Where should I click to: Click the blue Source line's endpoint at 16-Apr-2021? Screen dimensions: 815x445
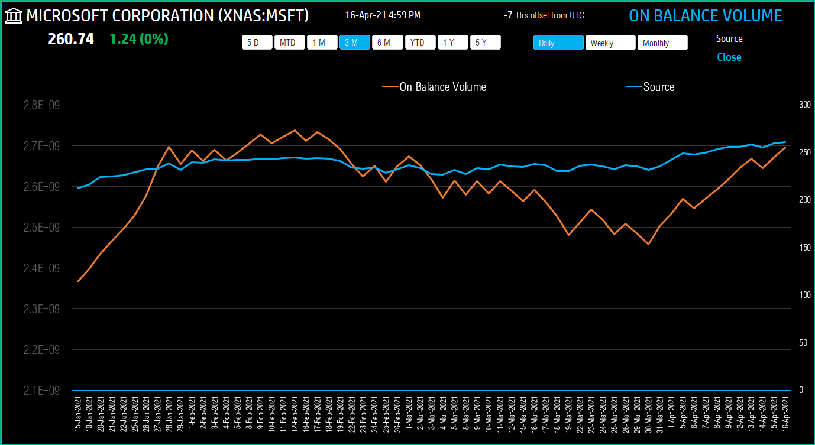(785, 142)
